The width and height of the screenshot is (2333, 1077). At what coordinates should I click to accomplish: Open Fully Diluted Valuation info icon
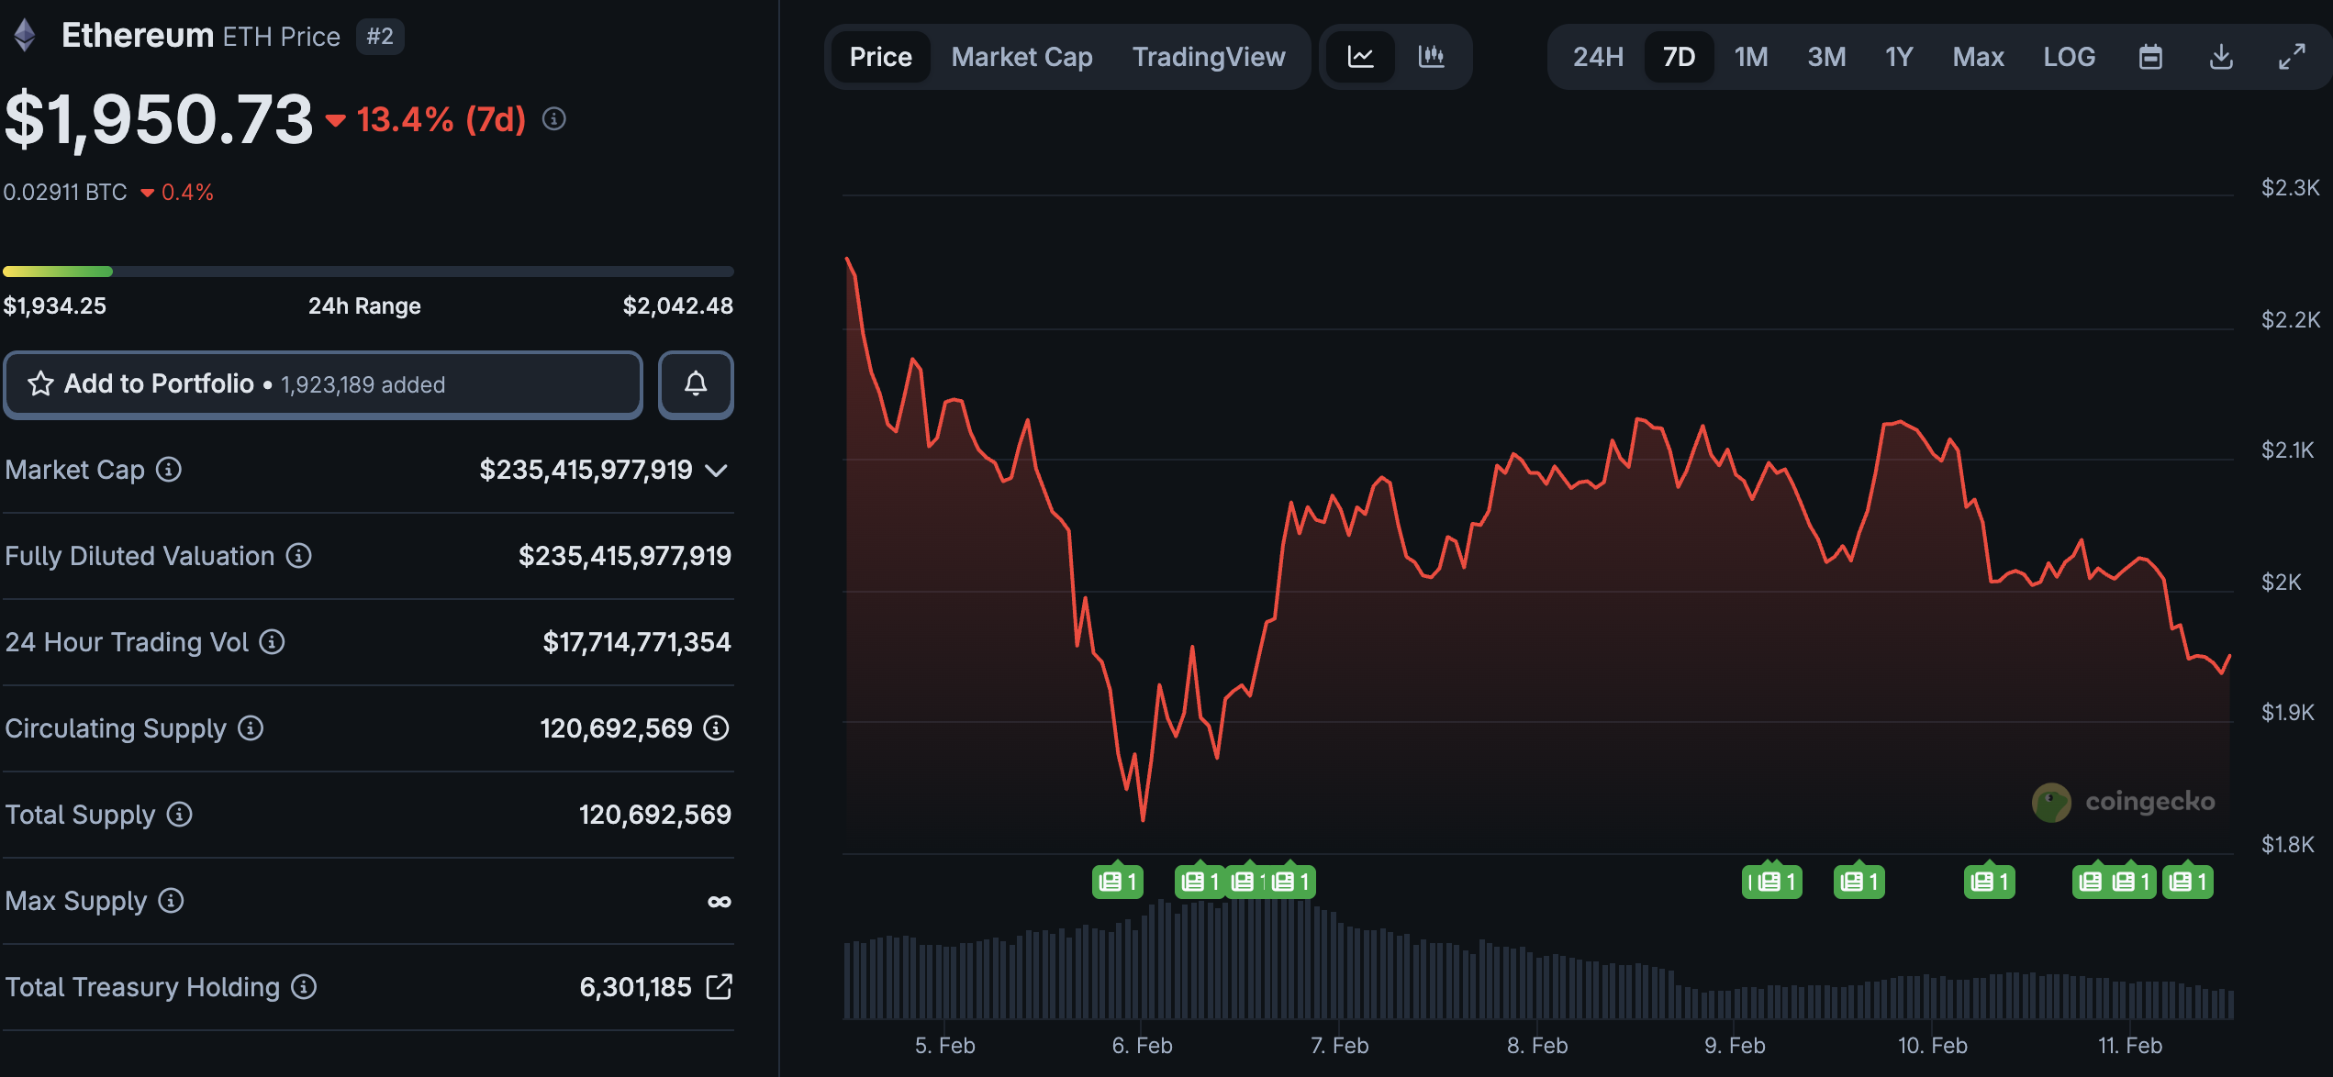click(298, 556)
